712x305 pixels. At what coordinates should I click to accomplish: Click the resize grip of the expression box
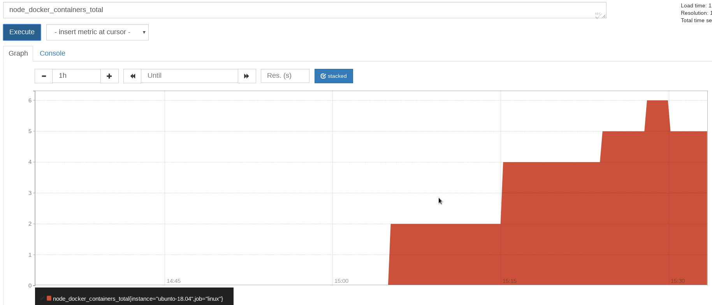pos(604,16)
